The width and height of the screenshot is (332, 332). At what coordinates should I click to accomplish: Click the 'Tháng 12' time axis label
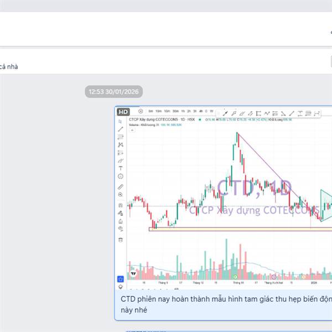tap(198, 283)
